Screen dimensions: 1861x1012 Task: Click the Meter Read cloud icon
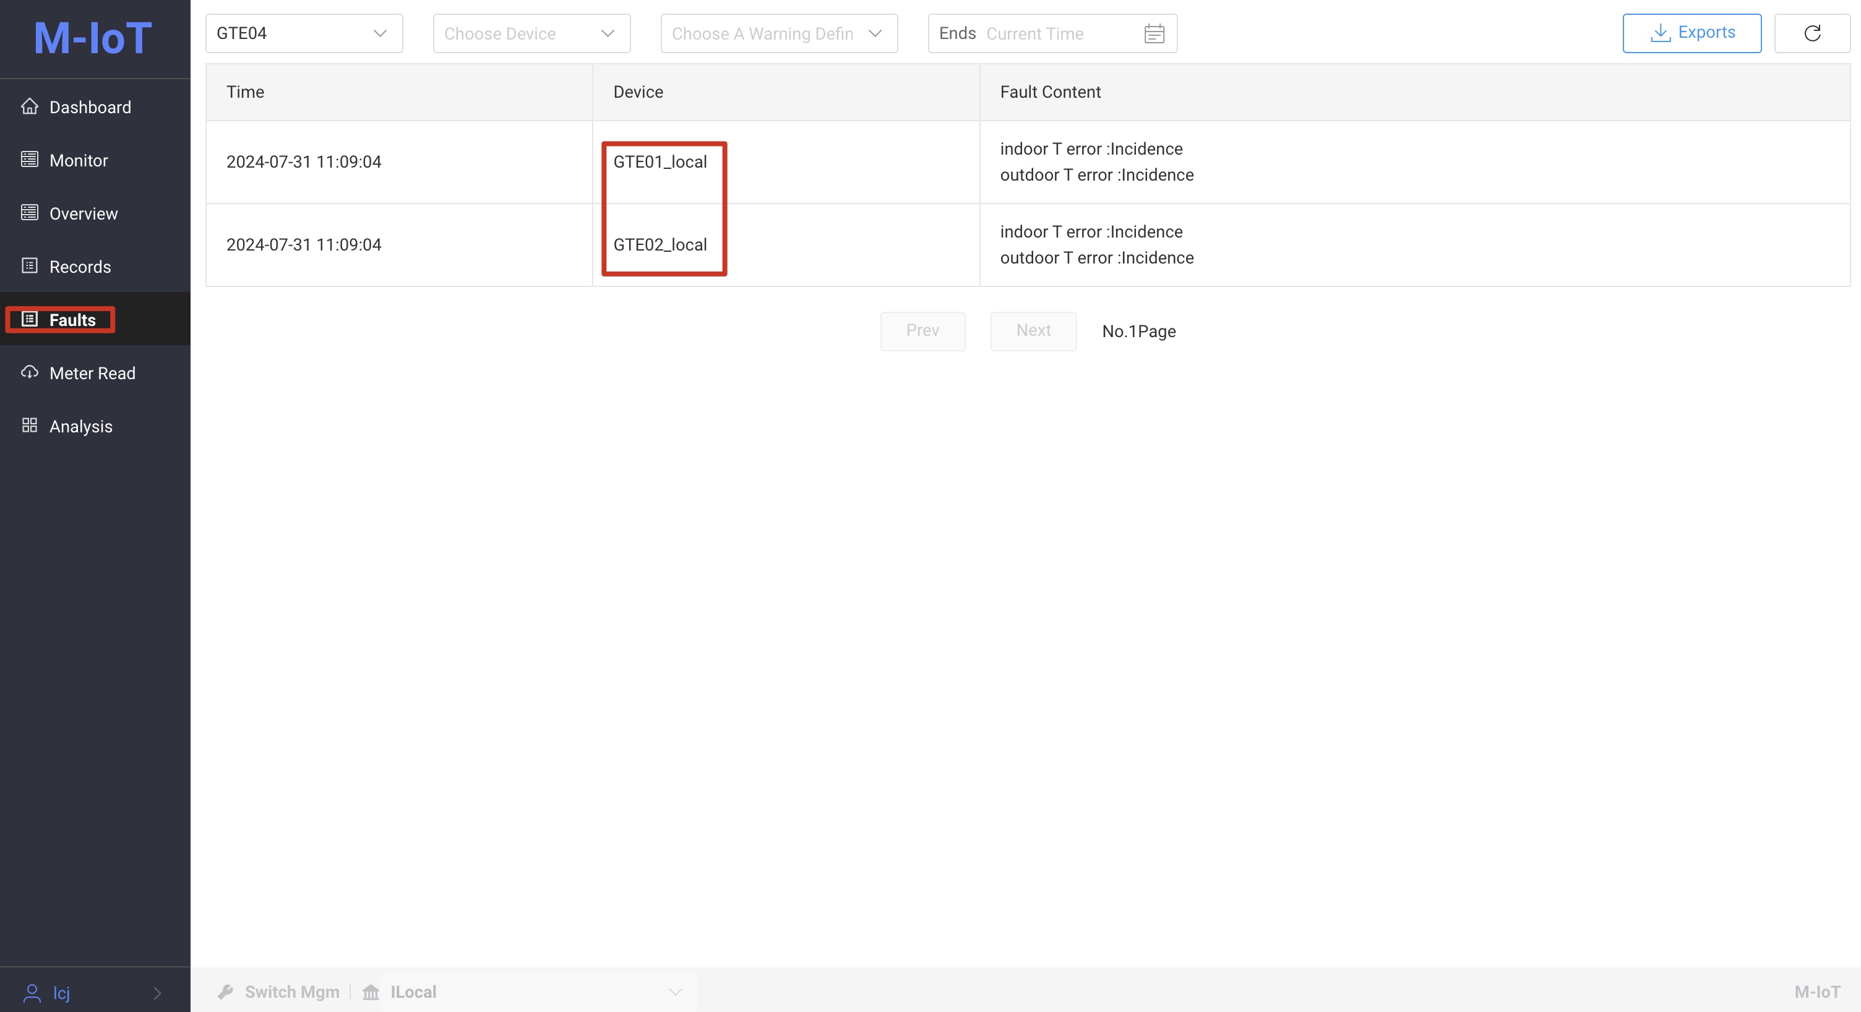coord(30,372)
